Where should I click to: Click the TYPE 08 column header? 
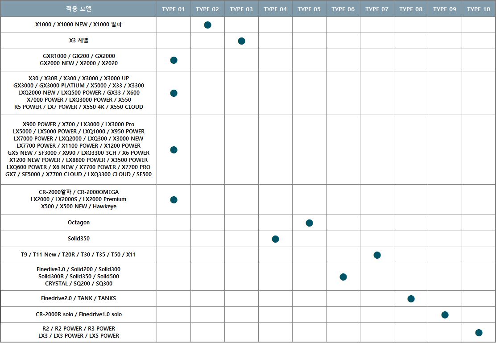pos(411,9)
